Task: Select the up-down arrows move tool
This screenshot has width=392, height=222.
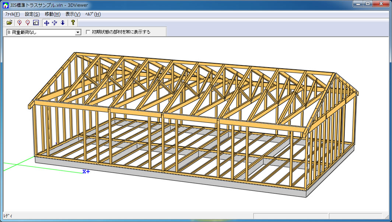Action: click(x=63, y=23)
